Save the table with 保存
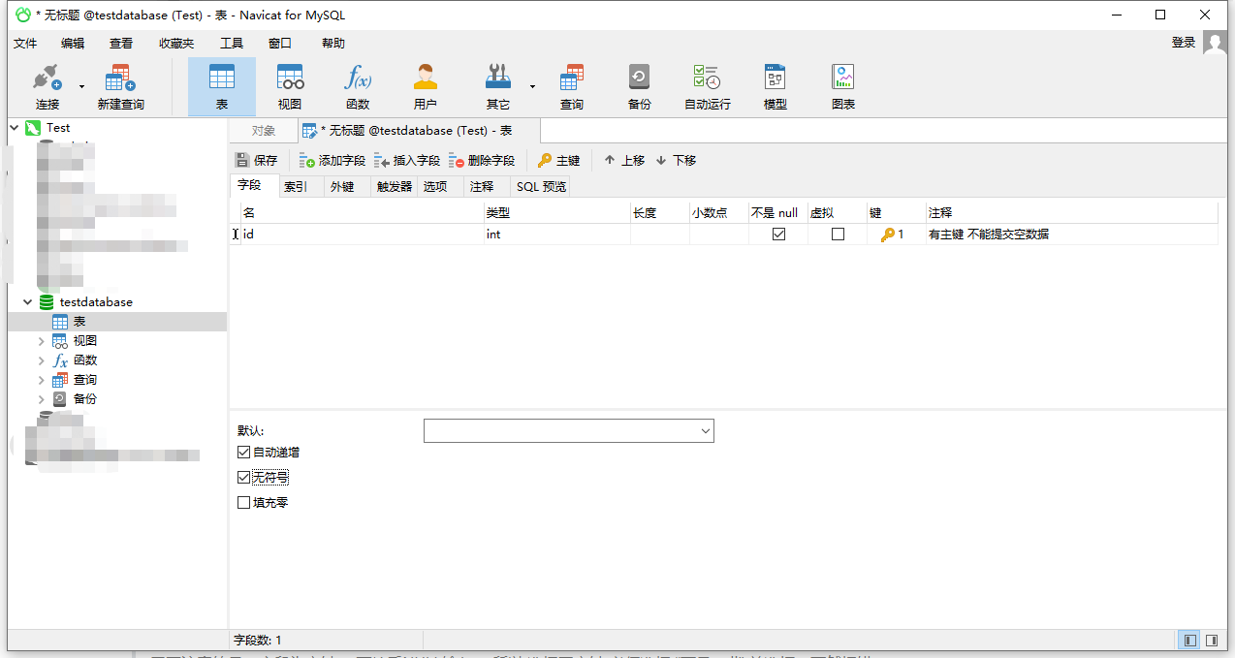1235x658 pixels. click(257, 161)
